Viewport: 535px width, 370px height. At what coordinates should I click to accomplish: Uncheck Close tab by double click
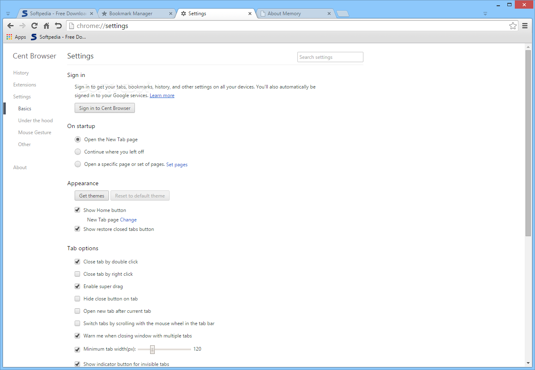tap(77, 261)
